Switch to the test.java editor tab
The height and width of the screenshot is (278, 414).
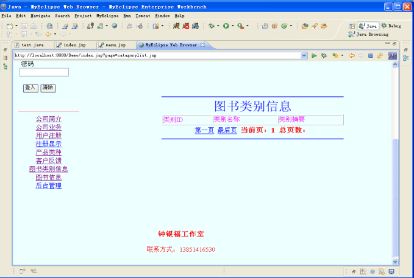point(33,45)
